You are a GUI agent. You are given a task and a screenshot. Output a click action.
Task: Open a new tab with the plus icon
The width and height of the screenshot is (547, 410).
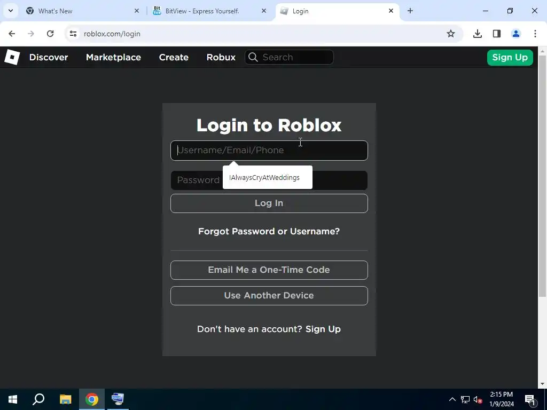click(x=410, y=11)
